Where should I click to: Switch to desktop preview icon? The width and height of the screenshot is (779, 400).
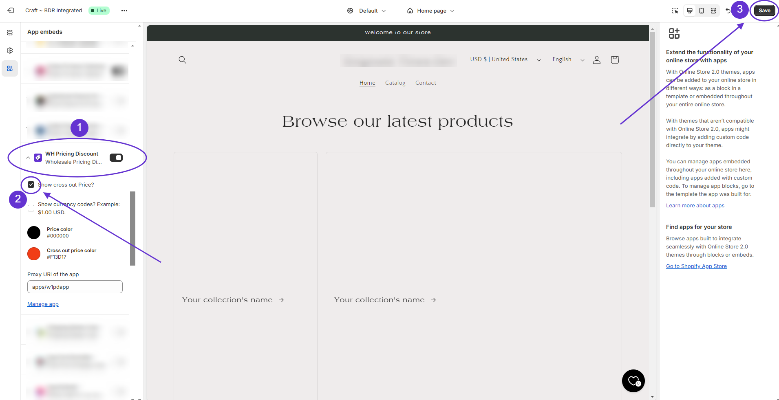pos(690,11)
